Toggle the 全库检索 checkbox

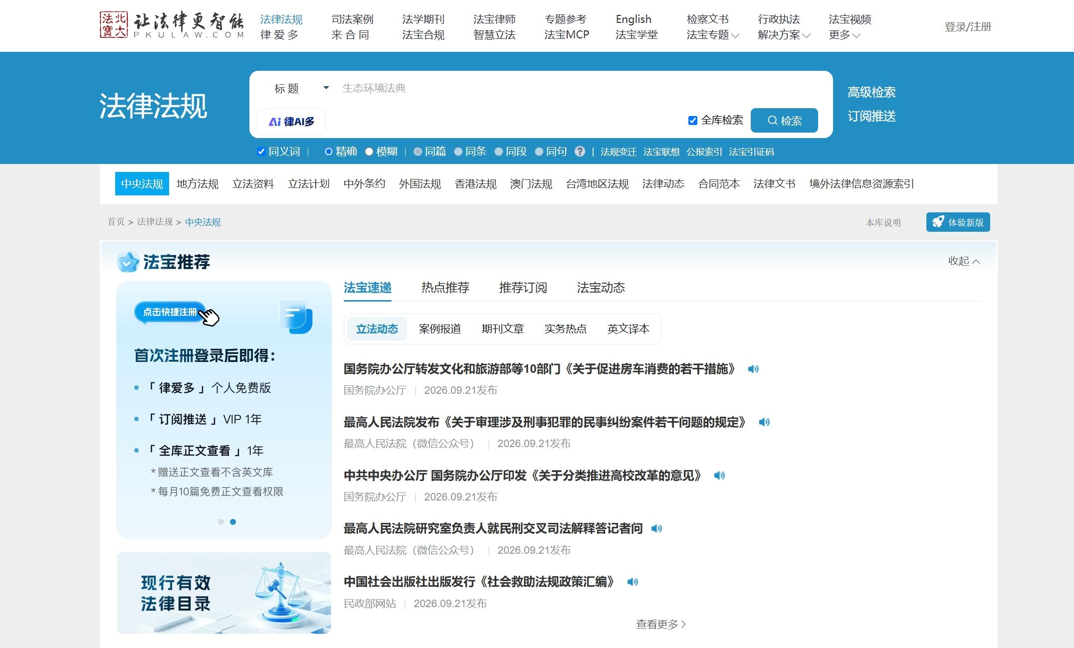tap(692, 120)
